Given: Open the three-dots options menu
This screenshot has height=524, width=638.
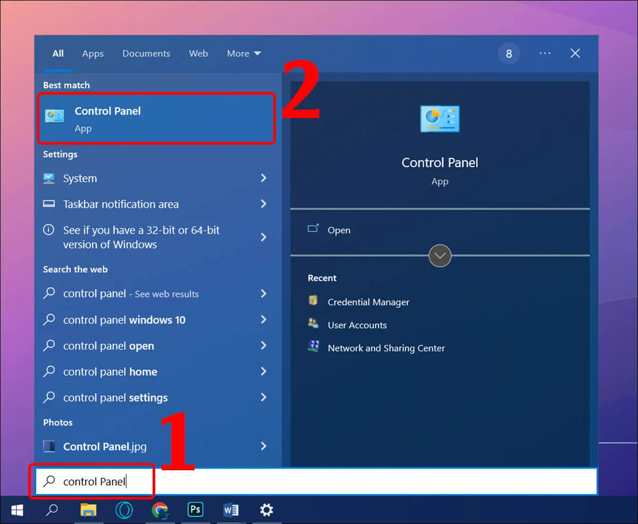Looking at the screenshot, I should [x=544, y=54].
